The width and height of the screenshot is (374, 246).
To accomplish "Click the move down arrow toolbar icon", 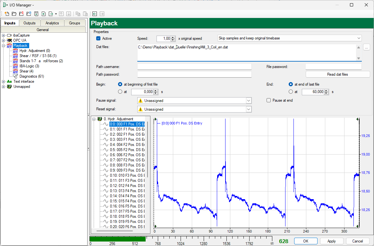I will click(69, 14).
